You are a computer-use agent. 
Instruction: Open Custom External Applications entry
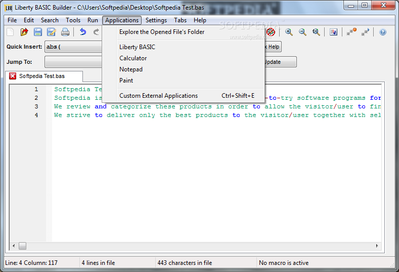[x=183, y=96]
